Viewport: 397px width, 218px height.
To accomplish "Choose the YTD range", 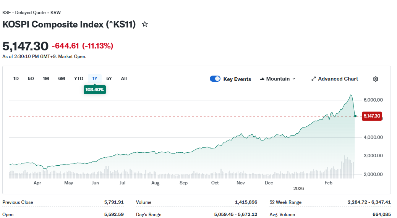I will 78,79.
